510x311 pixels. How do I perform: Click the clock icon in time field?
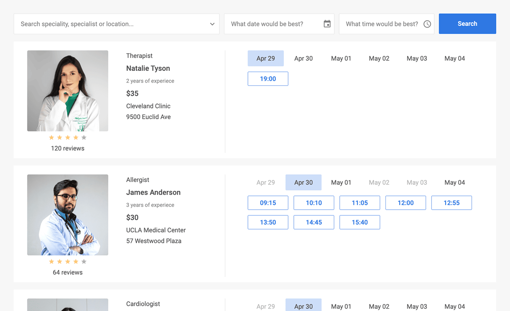click(427, 24)
